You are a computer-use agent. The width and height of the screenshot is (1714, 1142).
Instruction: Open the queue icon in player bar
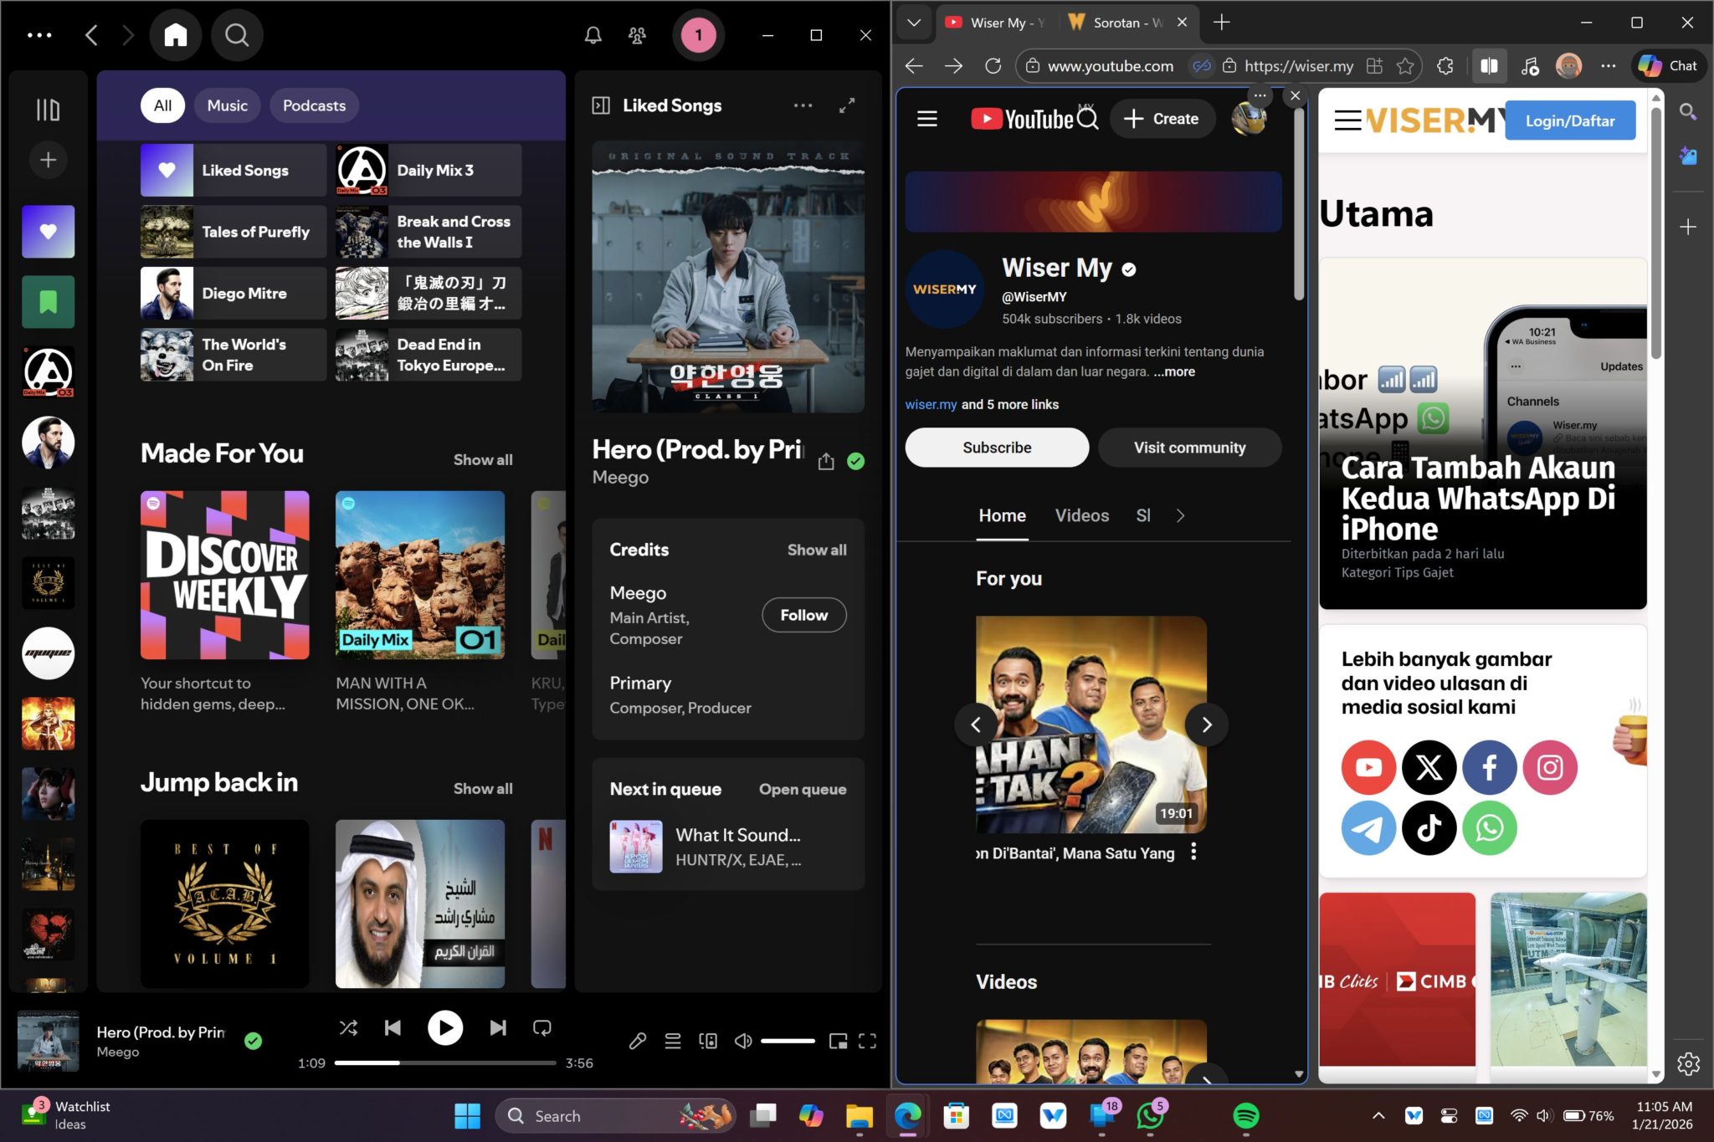(x=673, y=1041)
